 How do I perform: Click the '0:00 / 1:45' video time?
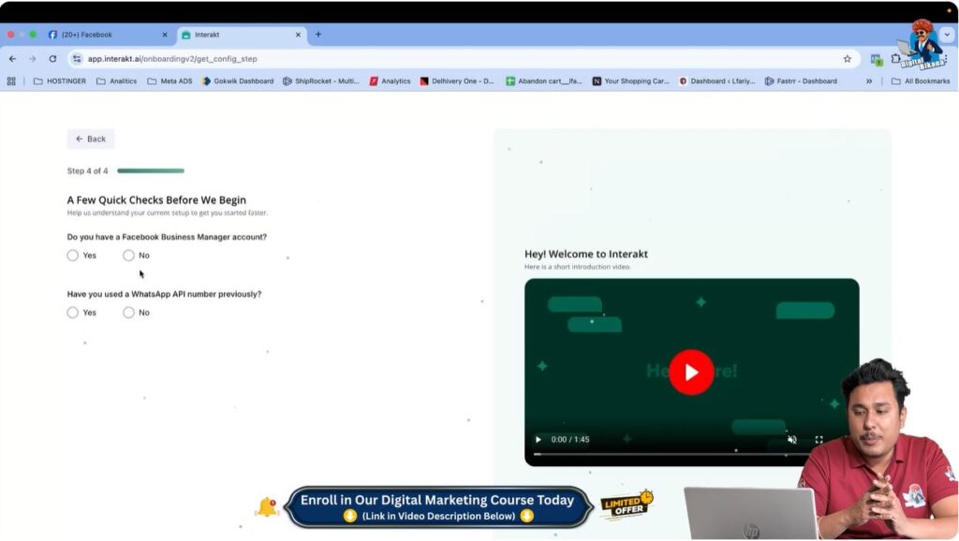point(570,440)
